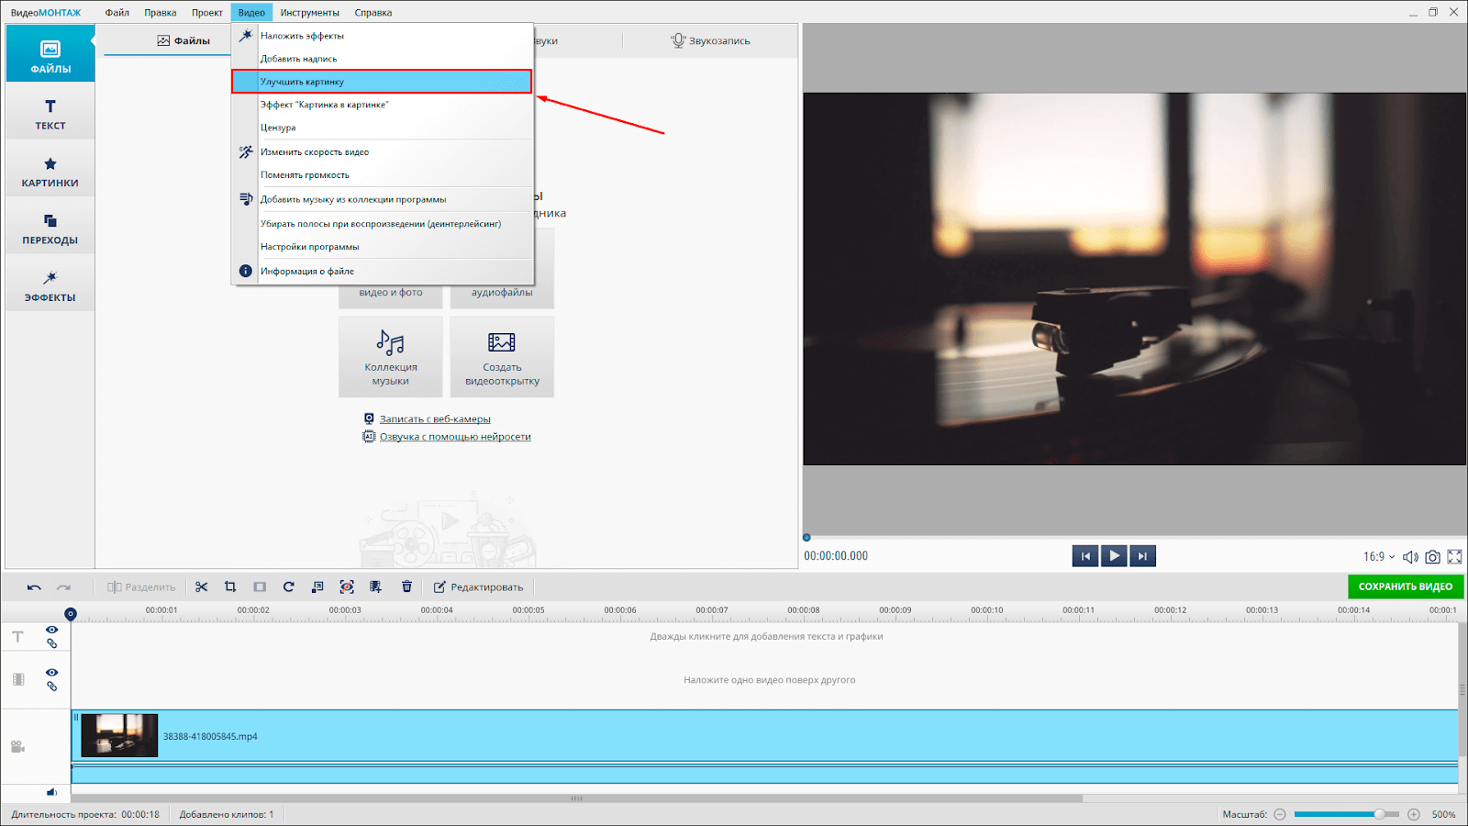Open the Проект menu

pyautogui.click(x=207, y=13)
